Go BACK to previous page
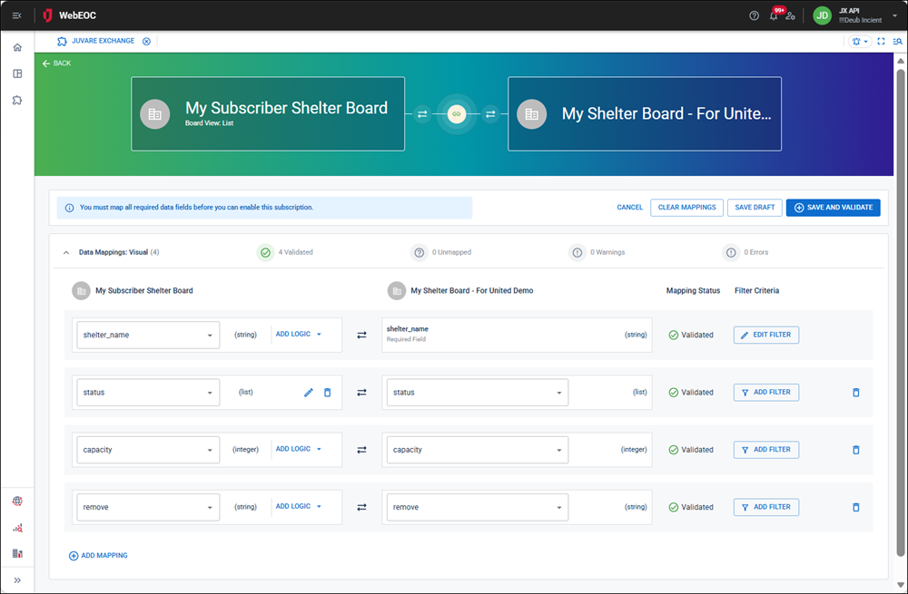The width and height of the screenshot is (908, 594). coord(56,63)
